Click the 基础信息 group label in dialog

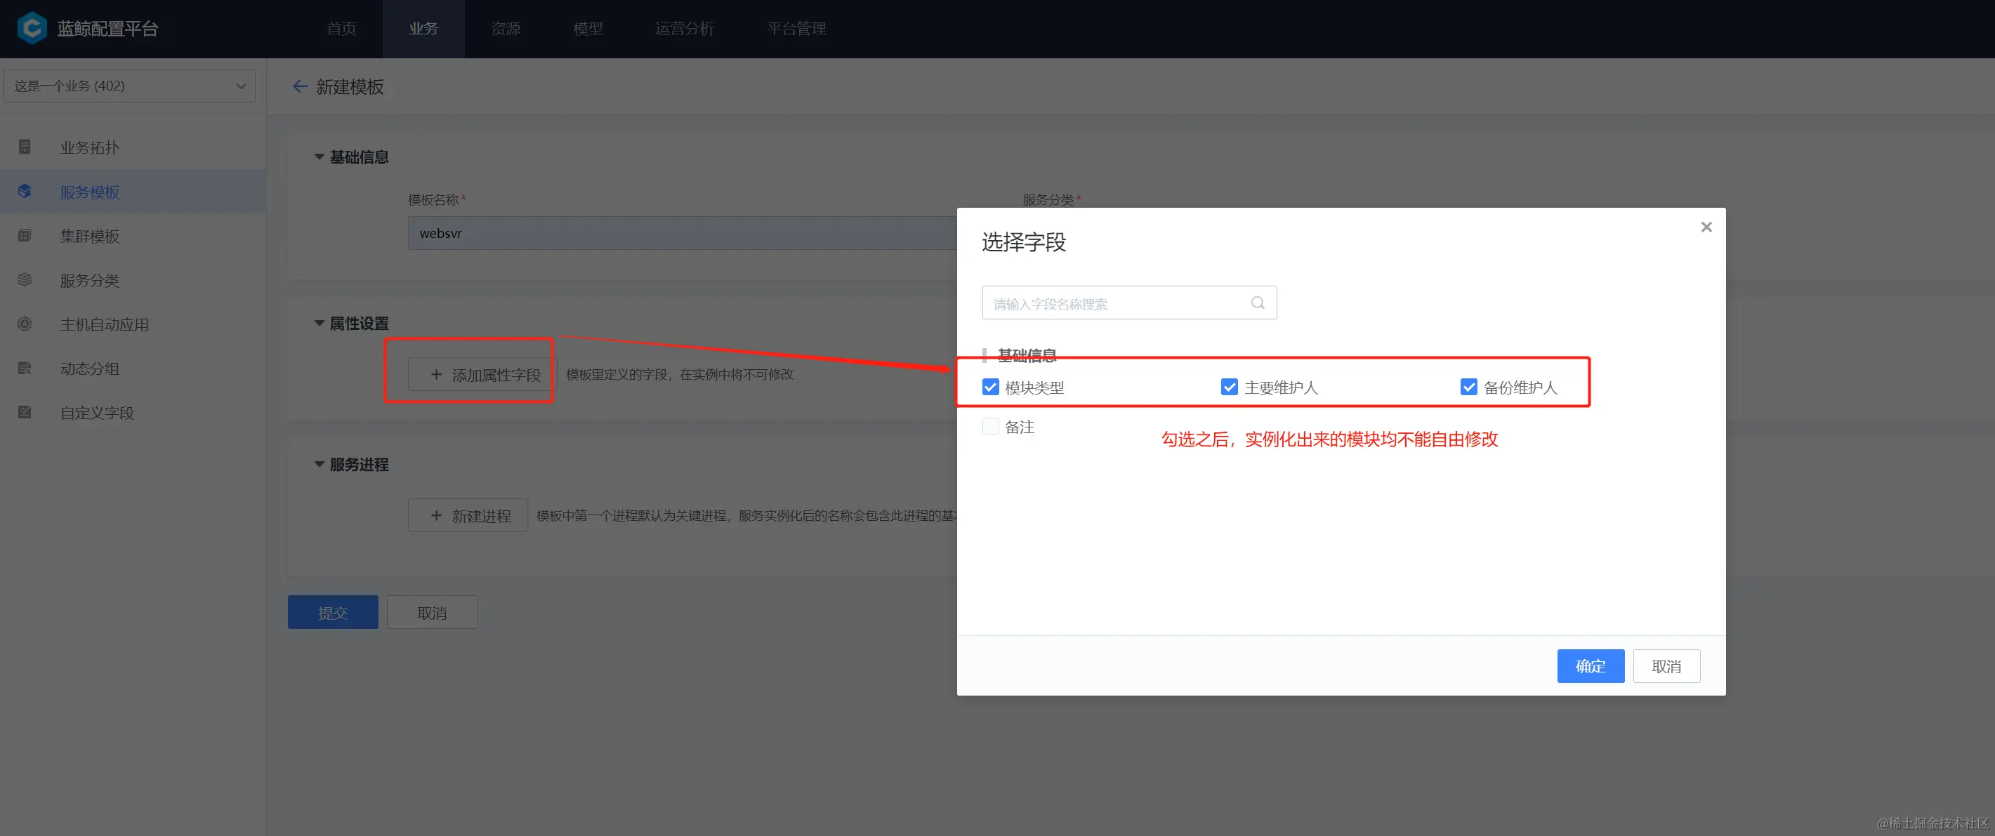pyautogui.click(x=1027, y=355)
